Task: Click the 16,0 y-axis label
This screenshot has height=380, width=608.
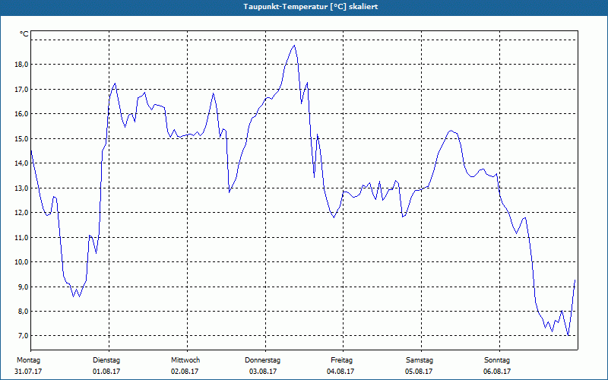Action: [x=21, y=114]
